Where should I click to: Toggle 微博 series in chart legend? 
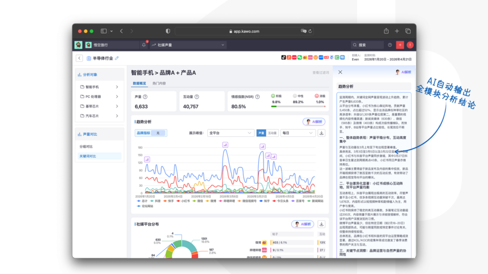[211, 201]
